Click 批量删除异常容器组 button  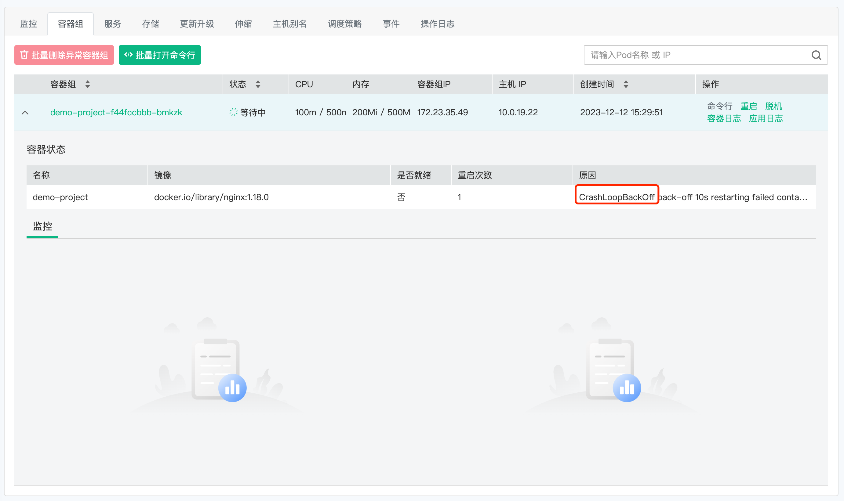tap(64, 55)
